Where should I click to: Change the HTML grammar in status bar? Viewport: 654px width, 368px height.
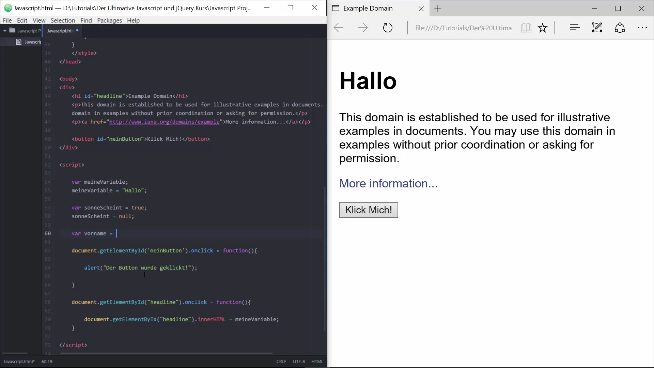317,362
